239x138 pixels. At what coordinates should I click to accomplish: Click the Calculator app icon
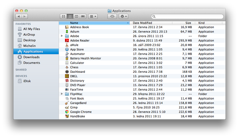pos(67,63)
